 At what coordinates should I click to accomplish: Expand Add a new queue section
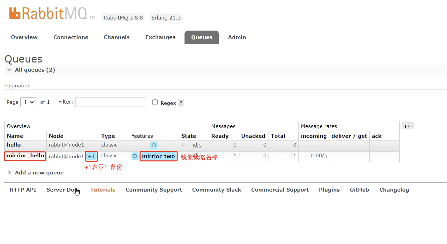[36, 172]
